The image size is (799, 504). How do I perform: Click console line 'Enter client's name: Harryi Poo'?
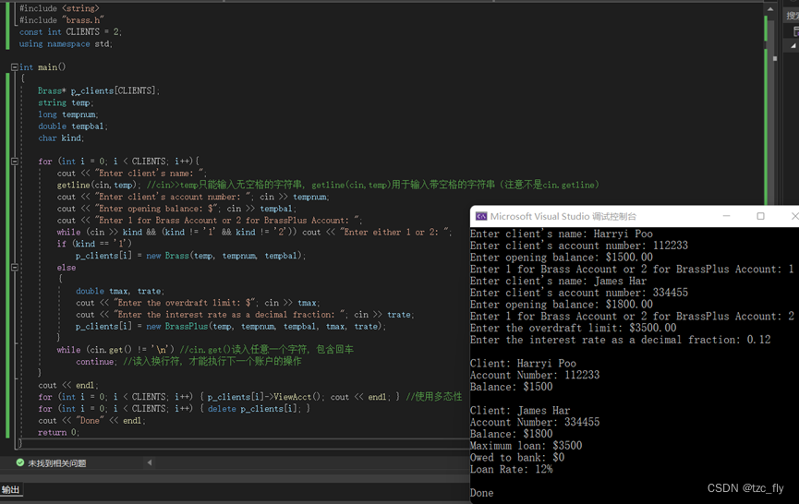pyautogui.click(x=561, y=234)
